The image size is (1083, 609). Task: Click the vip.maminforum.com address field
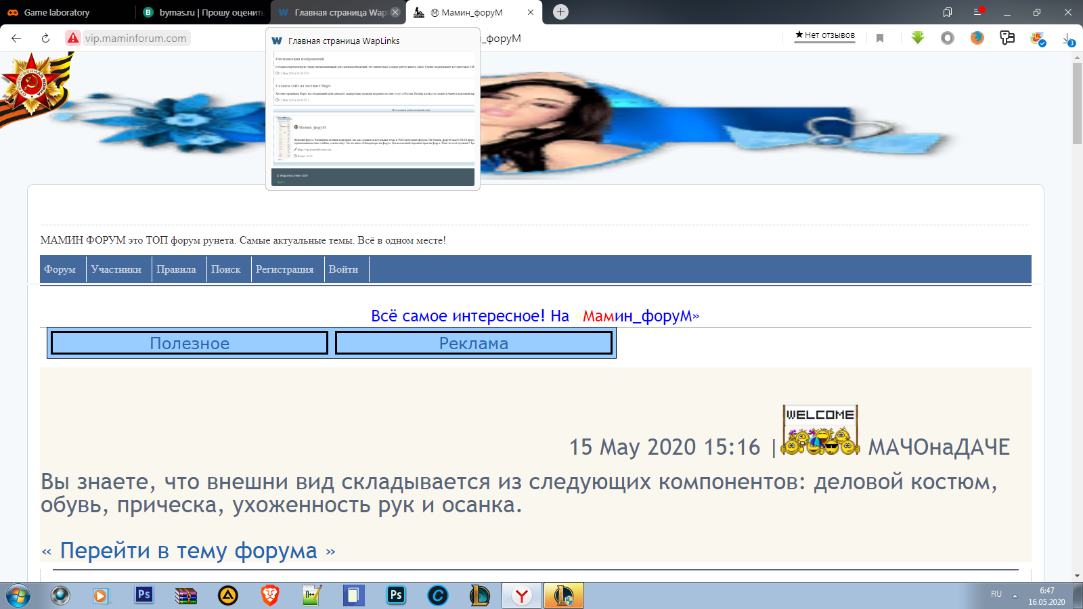tap(135, 39)
